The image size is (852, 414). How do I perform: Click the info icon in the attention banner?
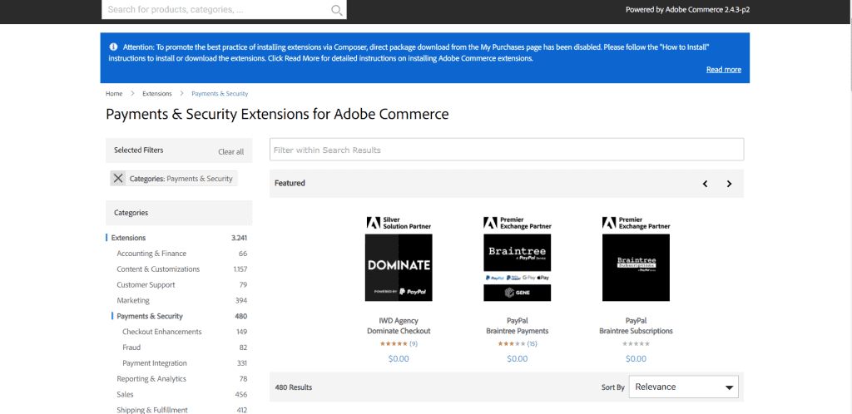coord(113,47)
